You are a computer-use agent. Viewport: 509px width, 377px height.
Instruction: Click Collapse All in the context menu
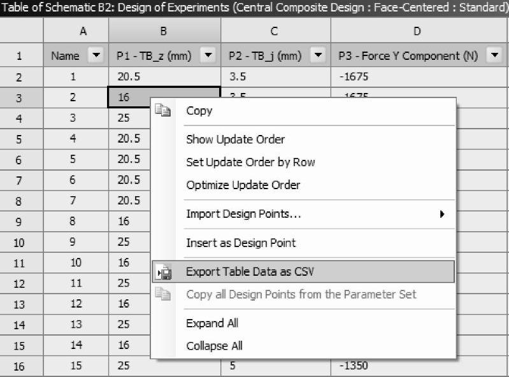[214, 346]
